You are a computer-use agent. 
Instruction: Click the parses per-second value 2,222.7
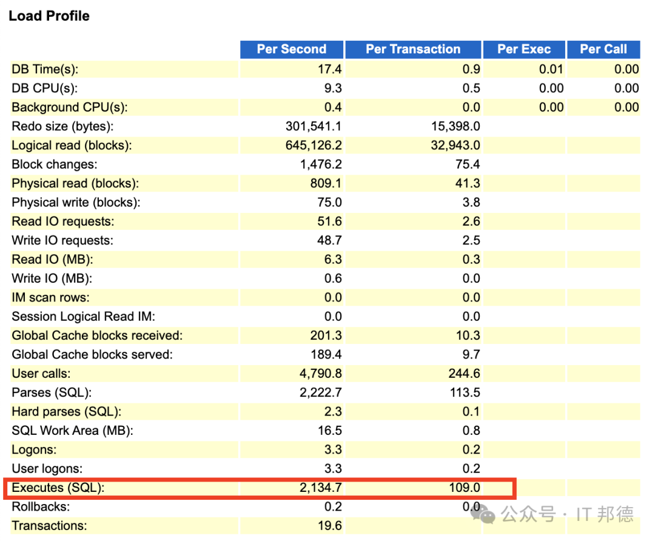pyautogui.click(x=321, y=392)
